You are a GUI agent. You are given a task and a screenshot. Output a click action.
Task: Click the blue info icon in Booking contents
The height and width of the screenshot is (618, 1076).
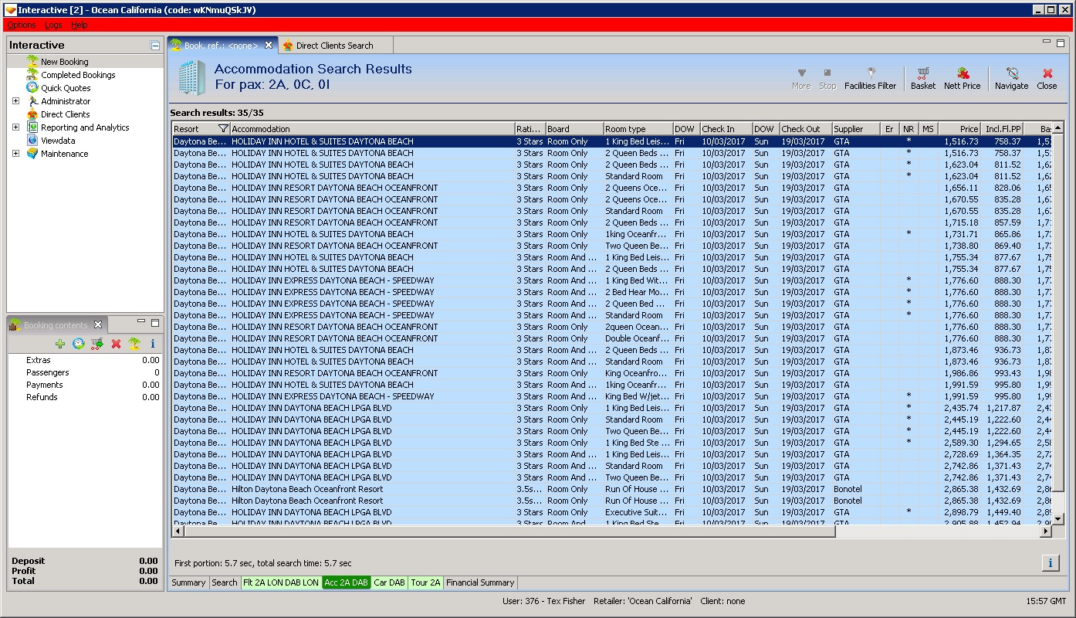click(x=153, y=344)
